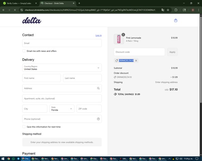Close the Checkout - Drink Delta tab
202x161 pixels.
(74, 3)
